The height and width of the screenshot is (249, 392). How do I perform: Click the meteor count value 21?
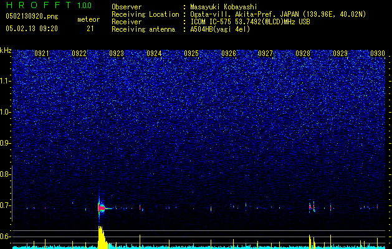pos(90,29)
